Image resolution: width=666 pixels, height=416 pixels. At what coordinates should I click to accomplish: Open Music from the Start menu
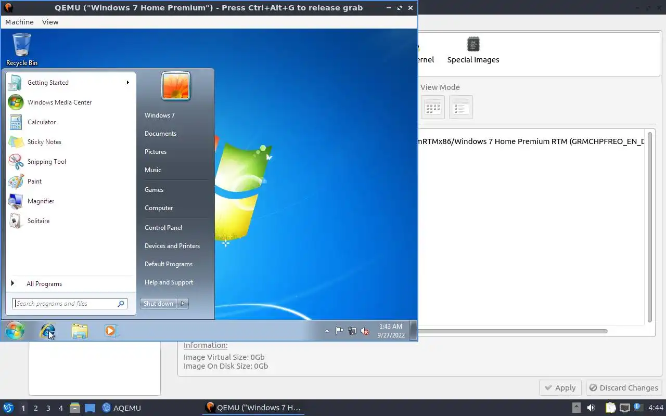(x=153, y=170)
